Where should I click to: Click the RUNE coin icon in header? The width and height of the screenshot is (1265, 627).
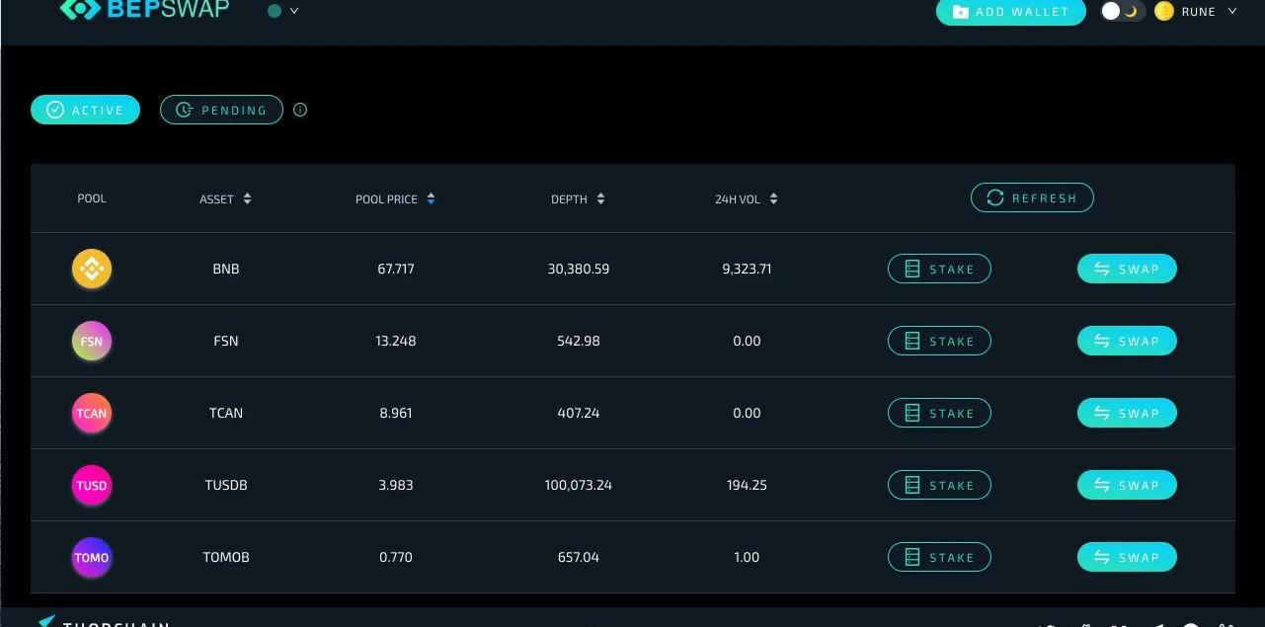point(1164,12)
